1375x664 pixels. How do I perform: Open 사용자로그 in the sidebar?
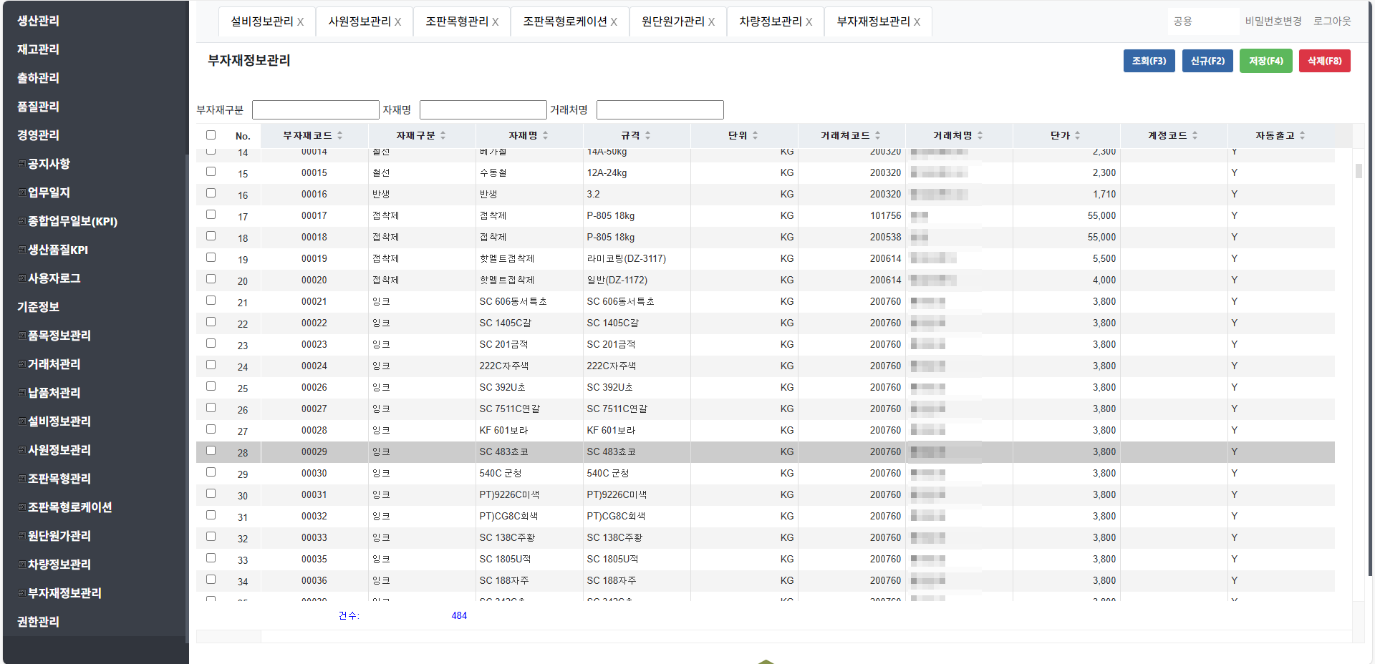click(x=54, y=278)
